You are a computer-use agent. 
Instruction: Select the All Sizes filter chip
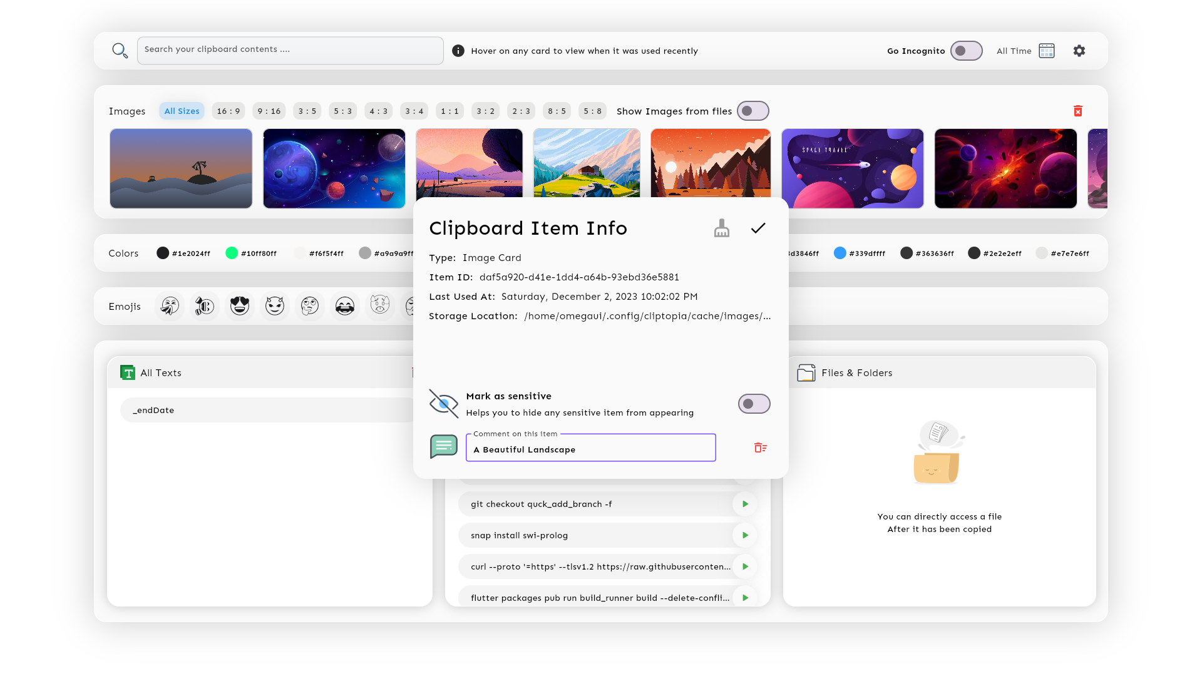pos(182,111)
